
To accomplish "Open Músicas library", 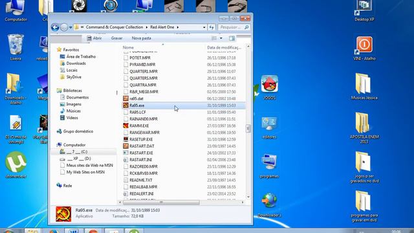I will point(73,111).
